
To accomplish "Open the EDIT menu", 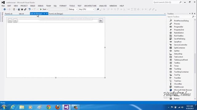I will click(9, 6).
